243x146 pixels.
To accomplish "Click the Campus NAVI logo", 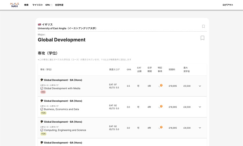I will pyautogui.click(x=14, y=5).
